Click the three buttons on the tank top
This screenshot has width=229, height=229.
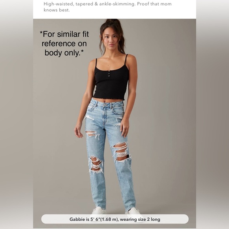tap(109, 74)
